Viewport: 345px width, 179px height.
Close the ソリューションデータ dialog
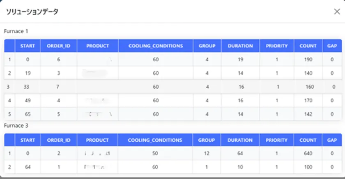tap(337, 11)
